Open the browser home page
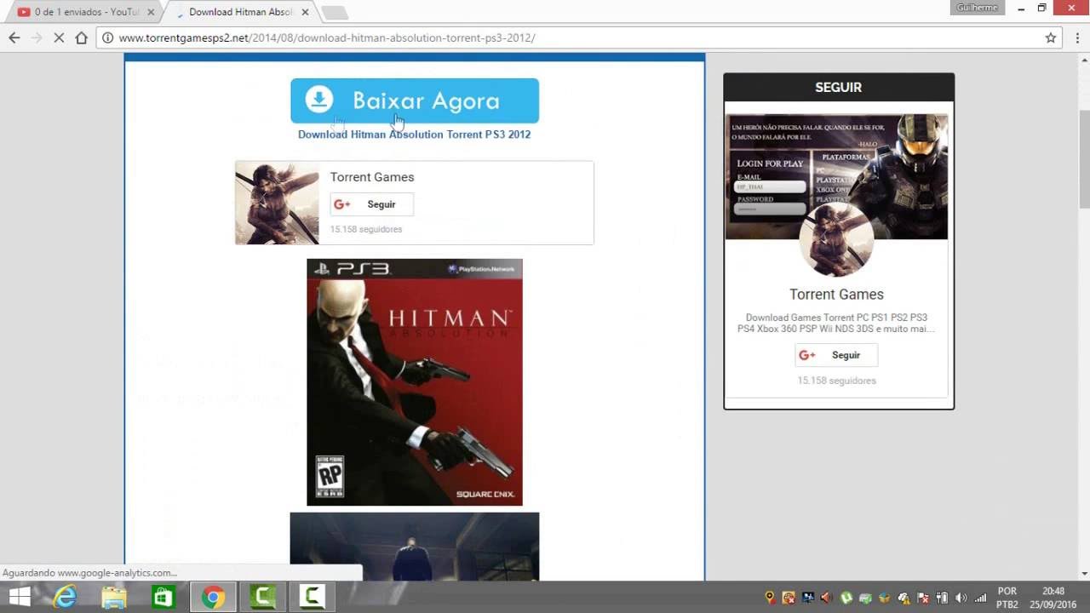1090x613 pixels. pyautogui.click(x=82, y=37)
